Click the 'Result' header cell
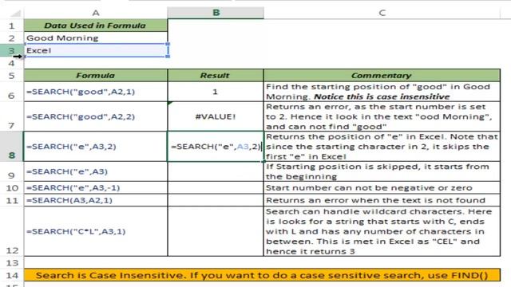 [x=216, y=75]
